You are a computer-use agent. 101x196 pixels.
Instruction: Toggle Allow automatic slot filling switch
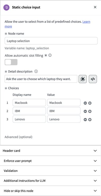(x=11, y=62)
